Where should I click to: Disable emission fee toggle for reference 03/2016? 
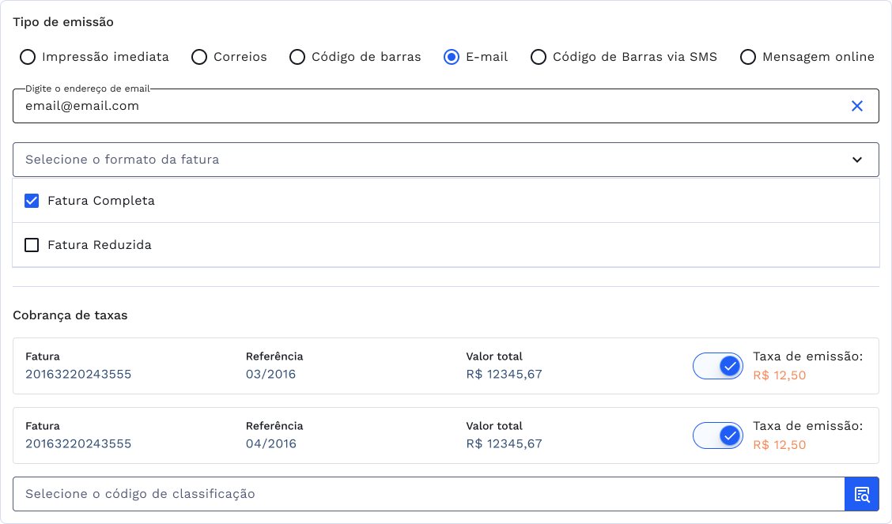coord(718,366)
